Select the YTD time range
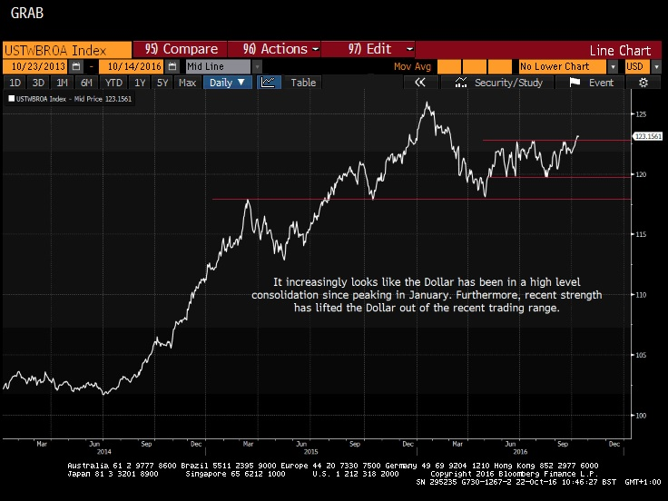 tap(113, 83)
